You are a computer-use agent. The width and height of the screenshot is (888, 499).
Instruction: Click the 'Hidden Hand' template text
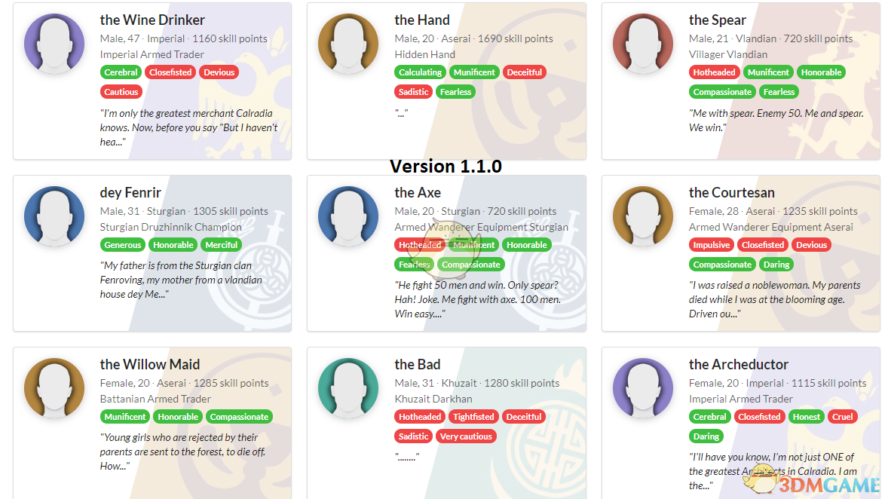424,54
